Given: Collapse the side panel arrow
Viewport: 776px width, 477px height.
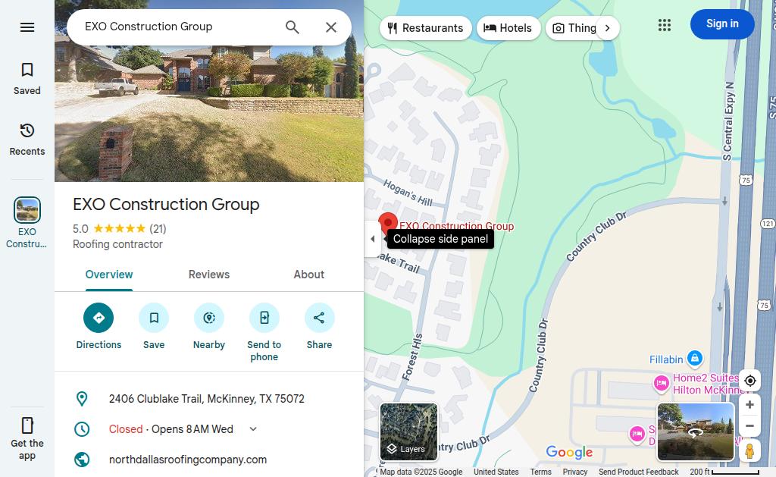Looking at the screenshot, I should (372, 239).
